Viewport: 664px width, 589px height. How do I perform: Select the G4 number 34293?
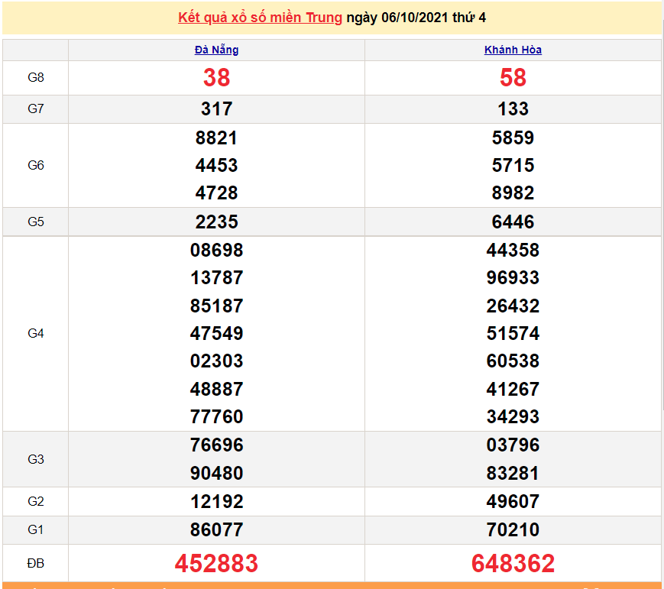514,417
